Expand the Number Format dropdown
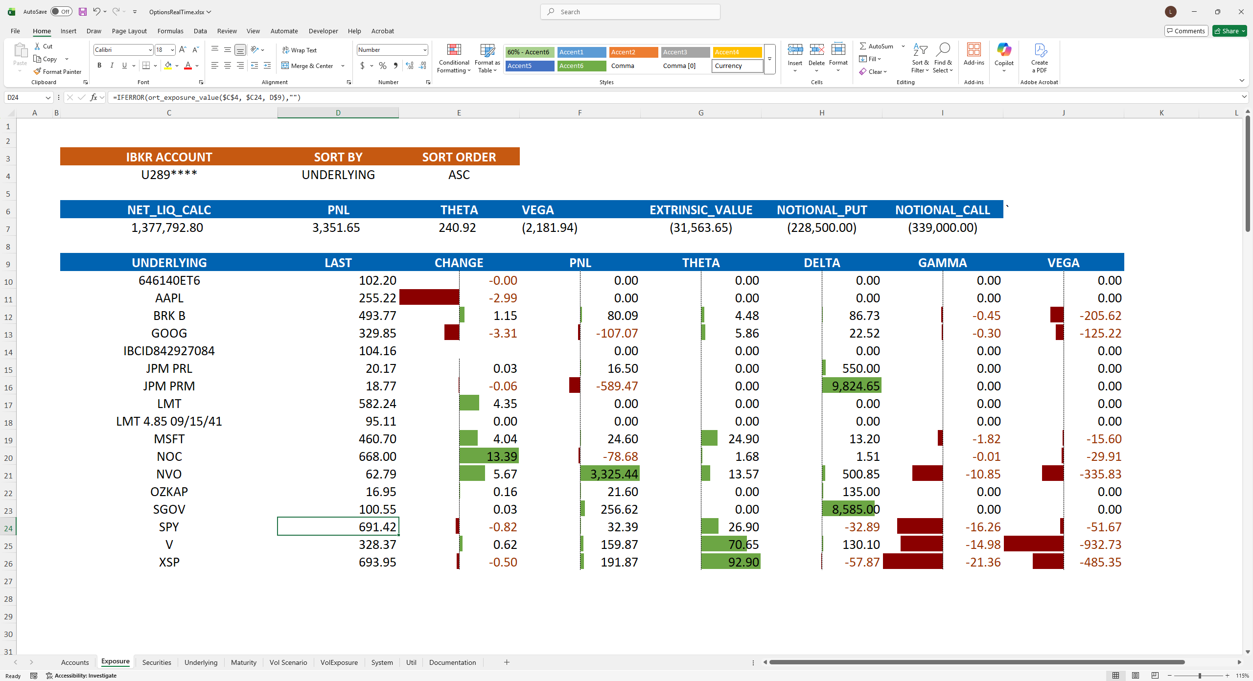Screen dimensions: 1253x681 [423, 49]
